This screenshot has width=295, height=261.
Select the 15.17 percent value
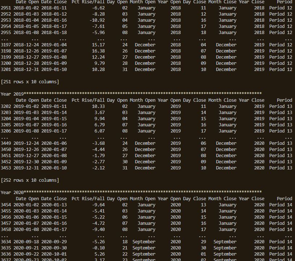(98, 45)
